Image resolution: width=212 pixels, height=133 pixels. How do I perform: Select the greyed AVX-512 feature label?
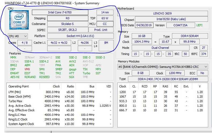(x=88, y=61)
